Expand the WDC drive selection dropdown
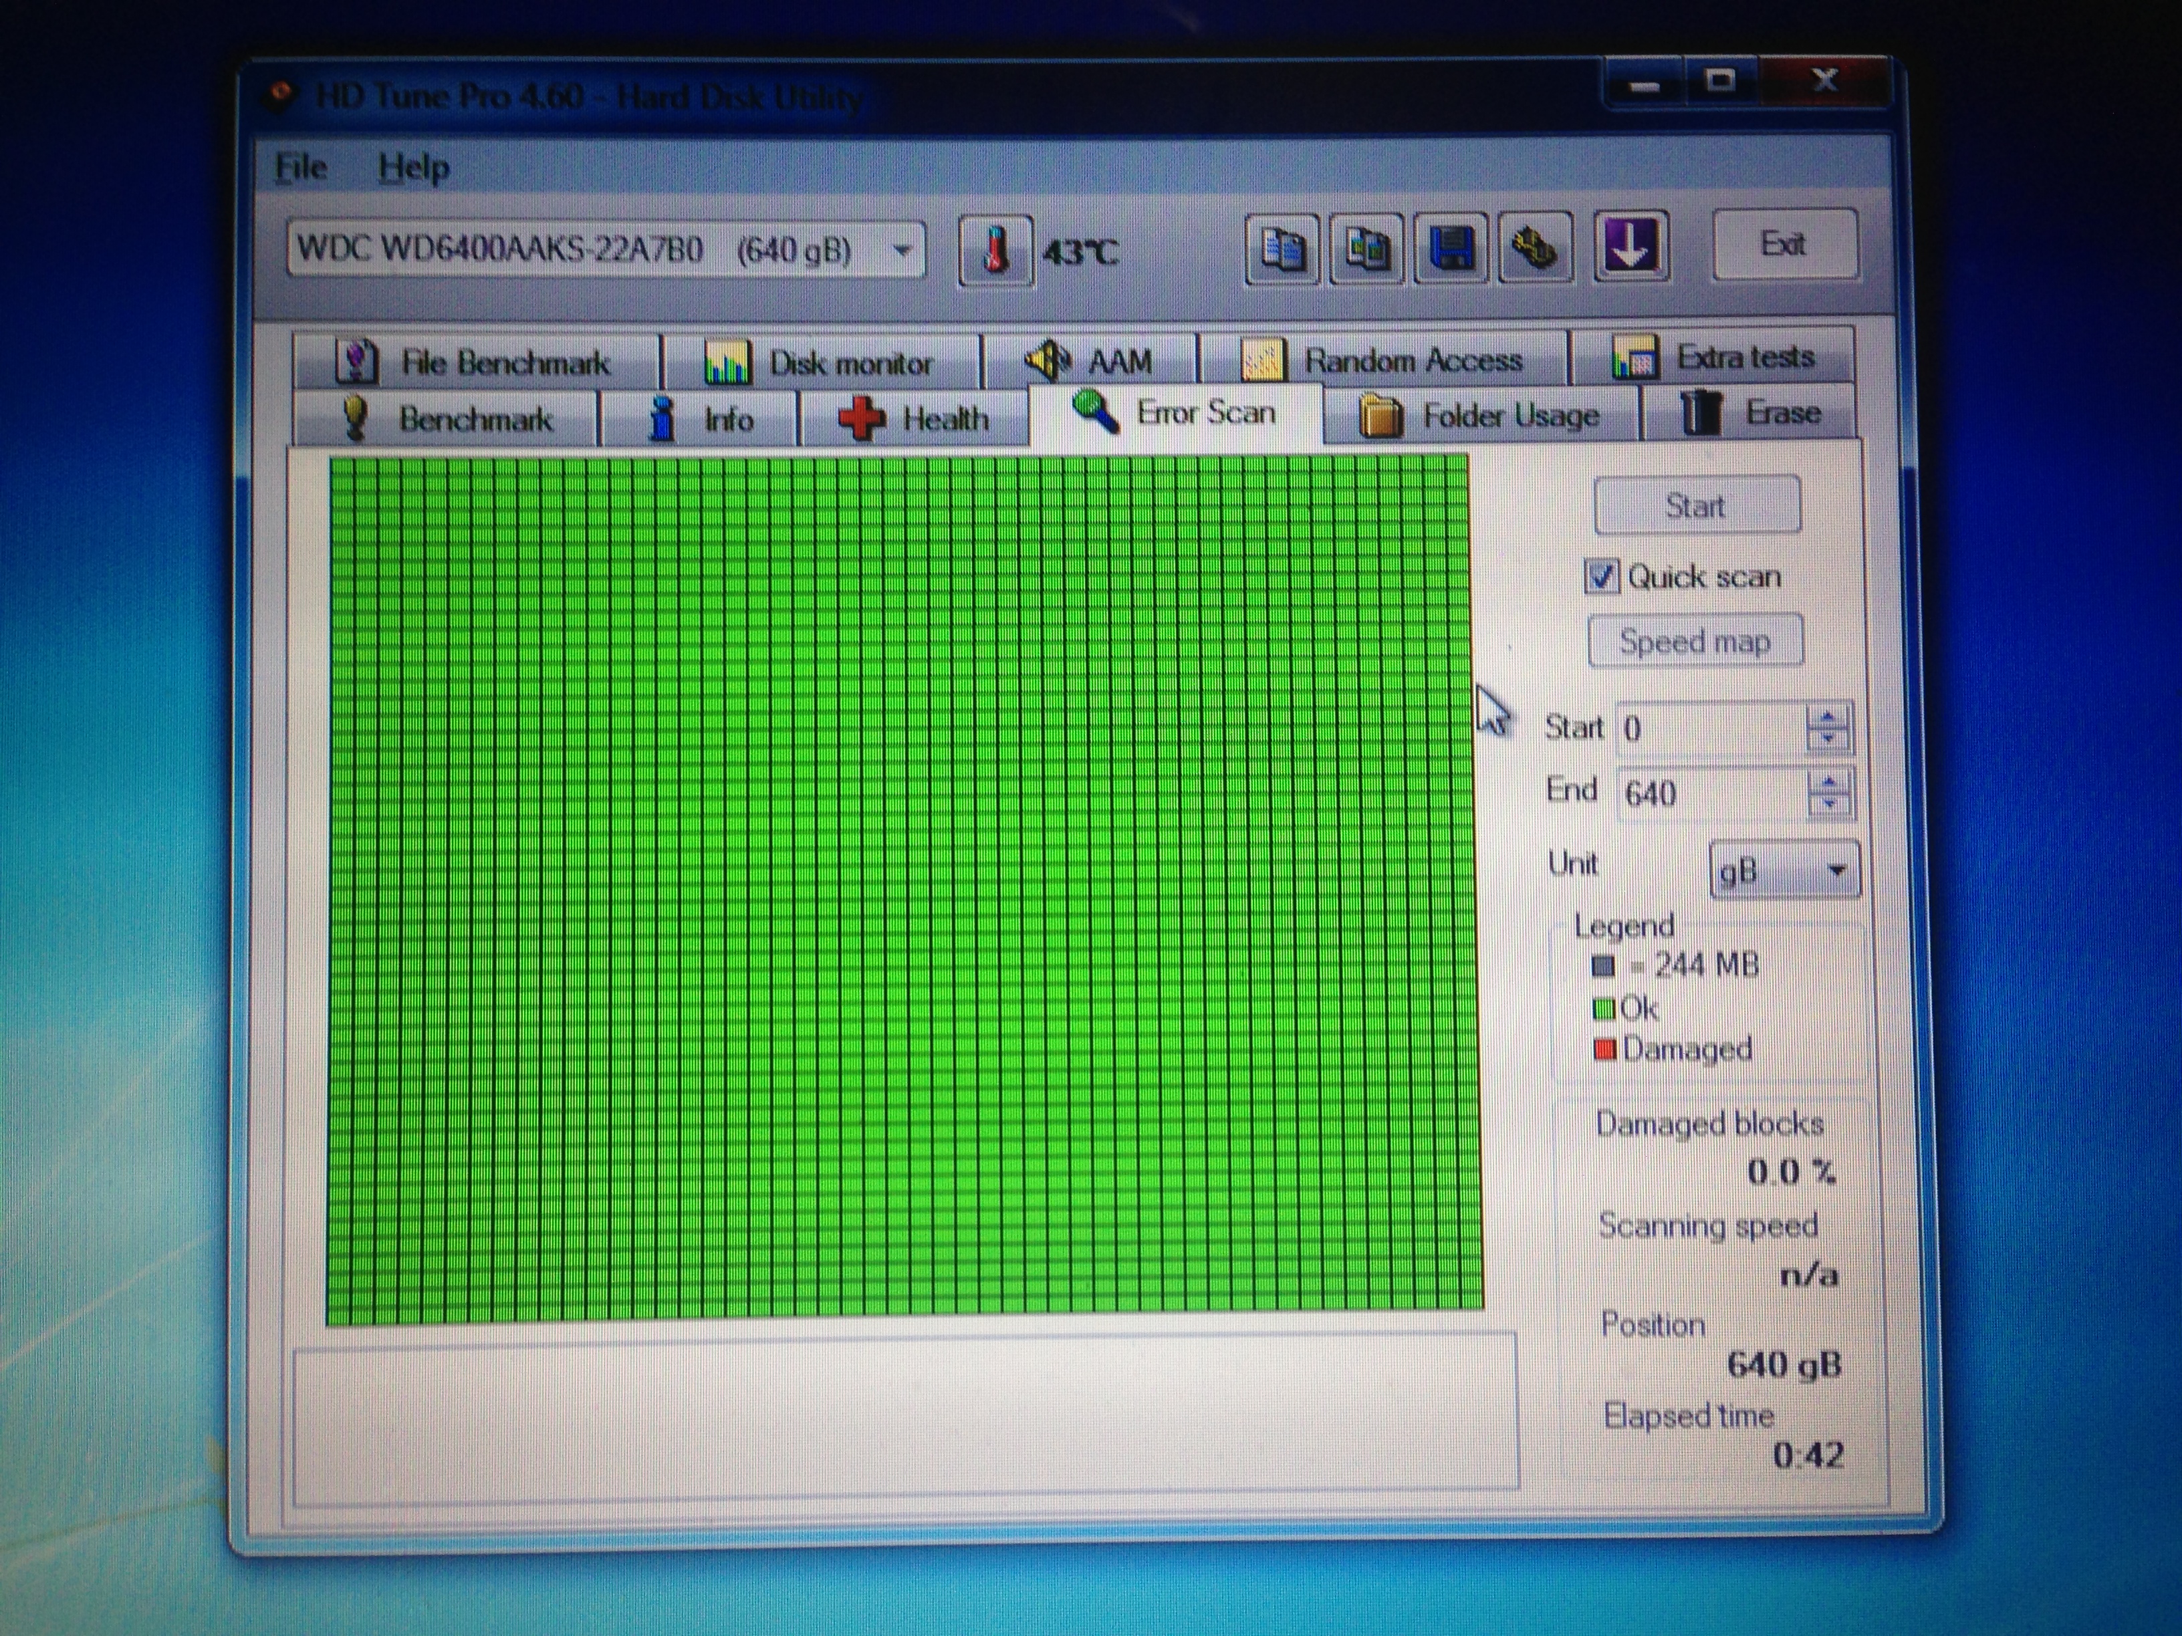Image resolution: width=2182 pixels, height=1636 pixels. coord(900,251)
